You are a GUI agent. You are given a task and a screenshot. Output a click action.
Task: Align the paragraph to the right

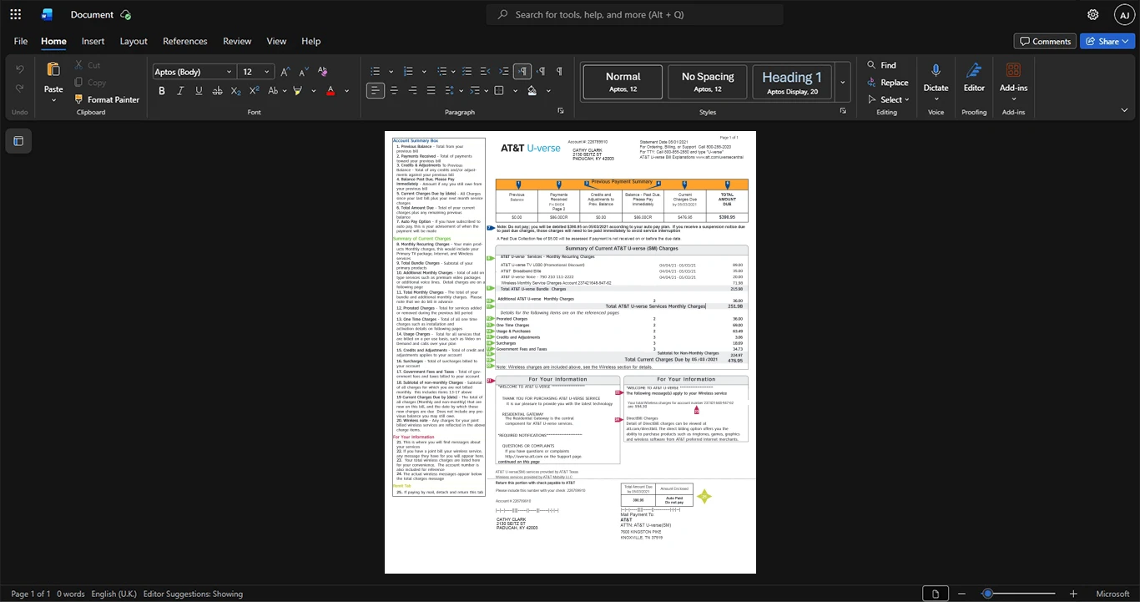[x=412, y=90]
